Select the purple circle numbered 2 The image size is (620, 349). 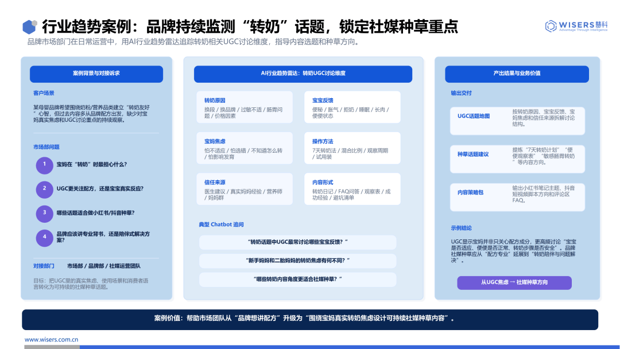pos(44,189)
